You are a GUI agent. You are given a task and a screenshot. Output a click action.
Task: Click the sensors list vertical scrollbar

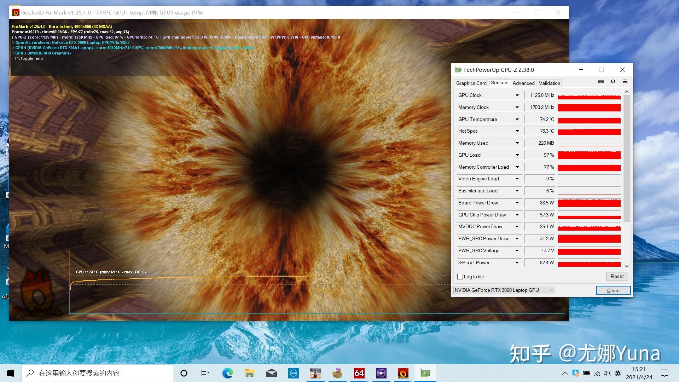[x=627, y=159]
